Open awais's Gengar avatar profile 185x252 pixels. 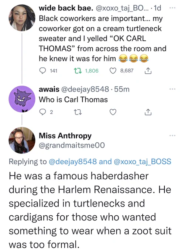tap(22, 99)
